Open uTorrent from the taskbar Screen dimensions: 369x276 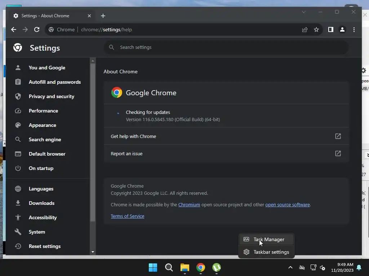217,267
